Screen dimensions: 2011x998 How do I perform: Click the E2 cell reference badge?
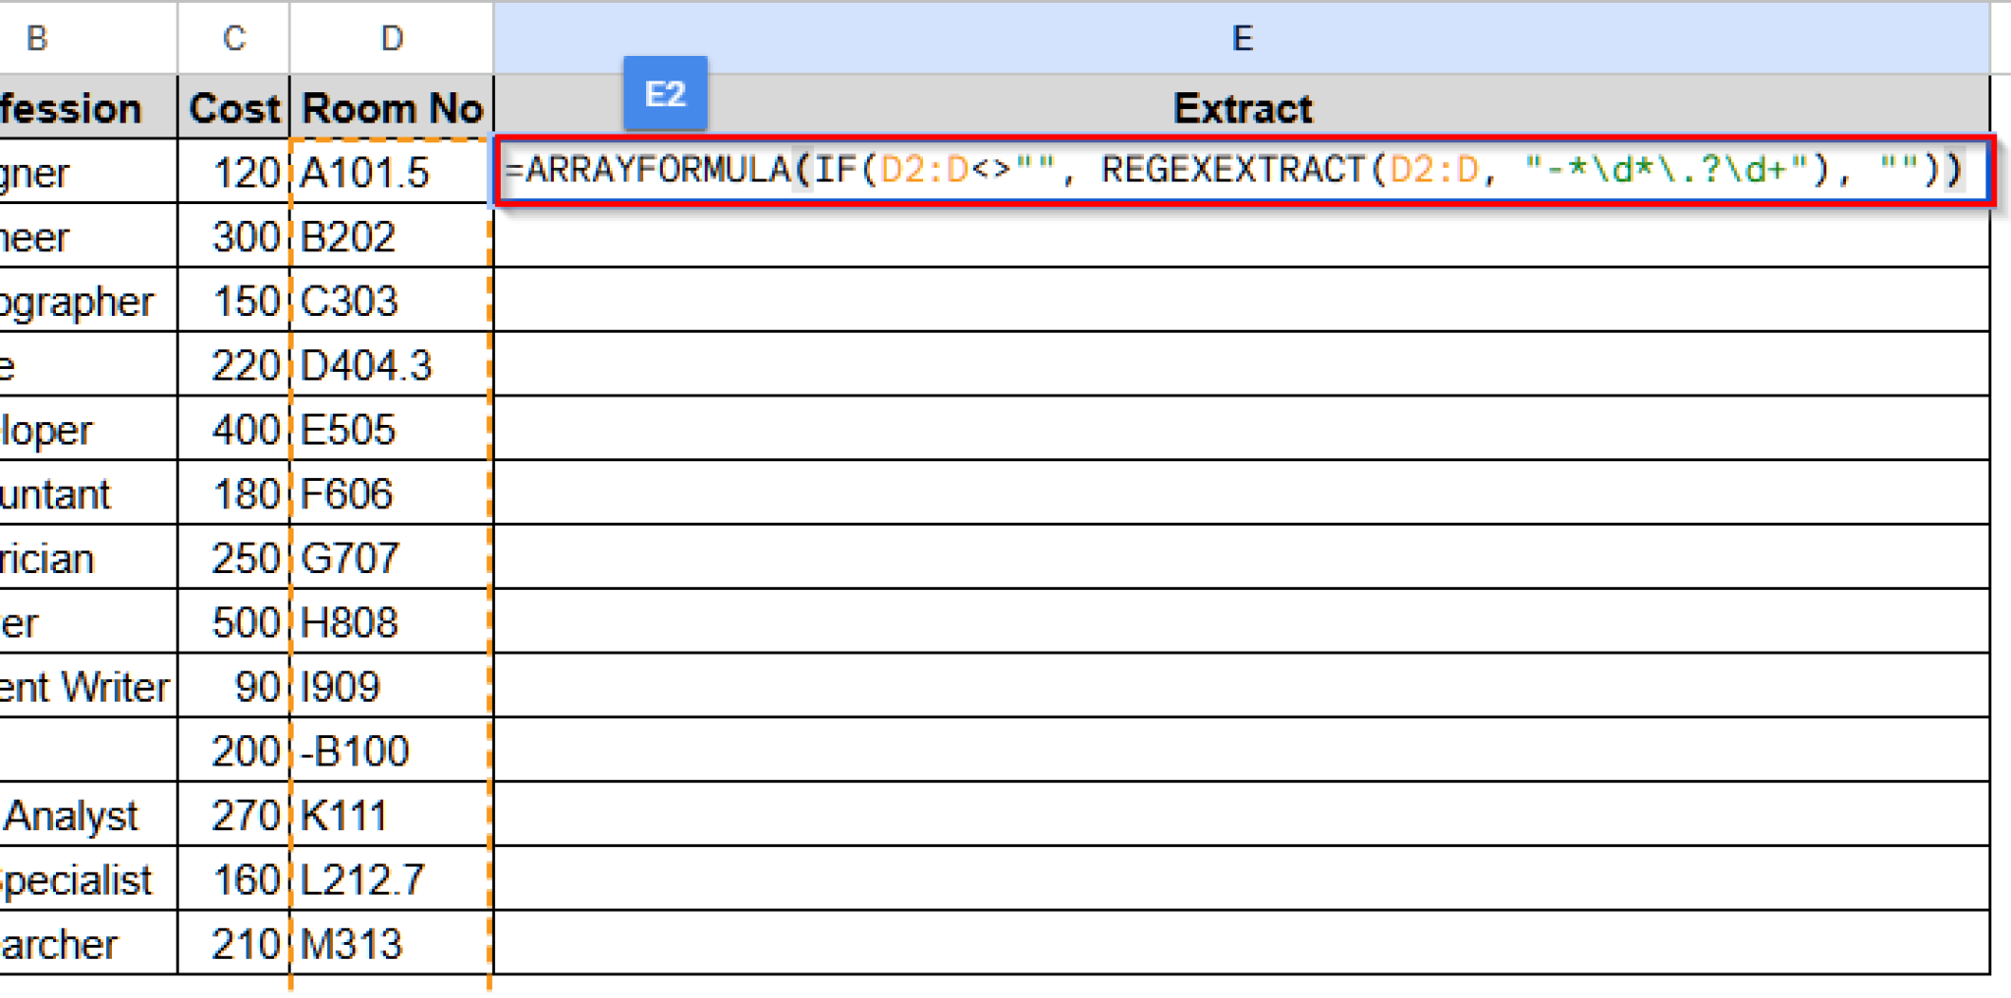tap(664, 93)
